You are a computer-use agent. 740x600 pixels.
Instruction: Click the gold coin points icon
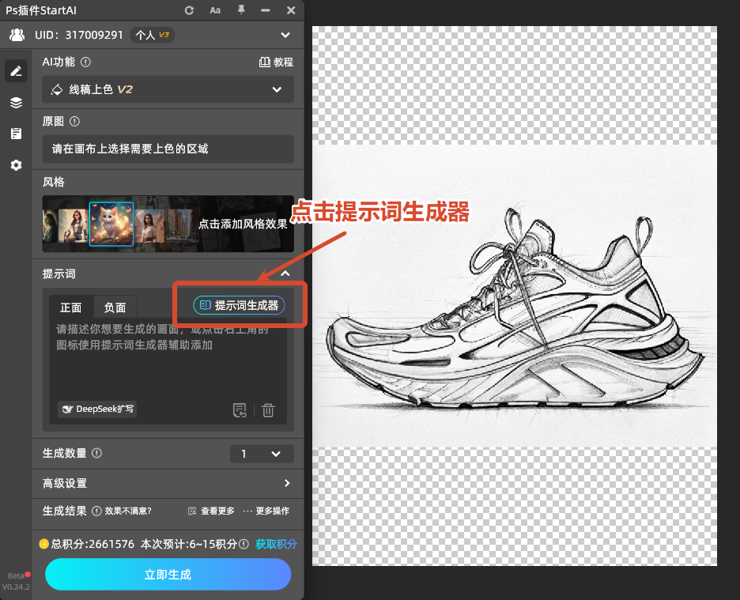[44, 544]
